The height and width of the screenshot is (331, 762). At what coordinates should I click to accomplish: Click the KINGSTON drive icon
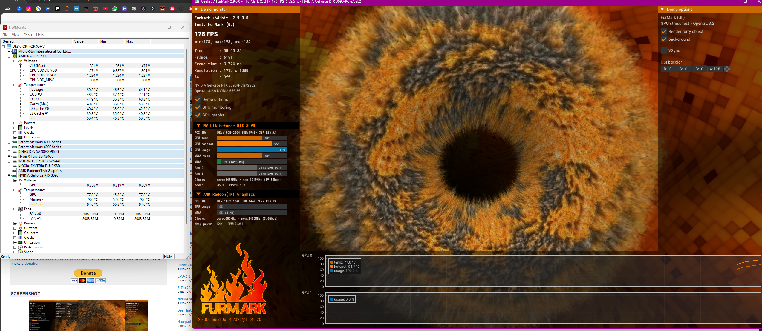(x=15, y=152)
